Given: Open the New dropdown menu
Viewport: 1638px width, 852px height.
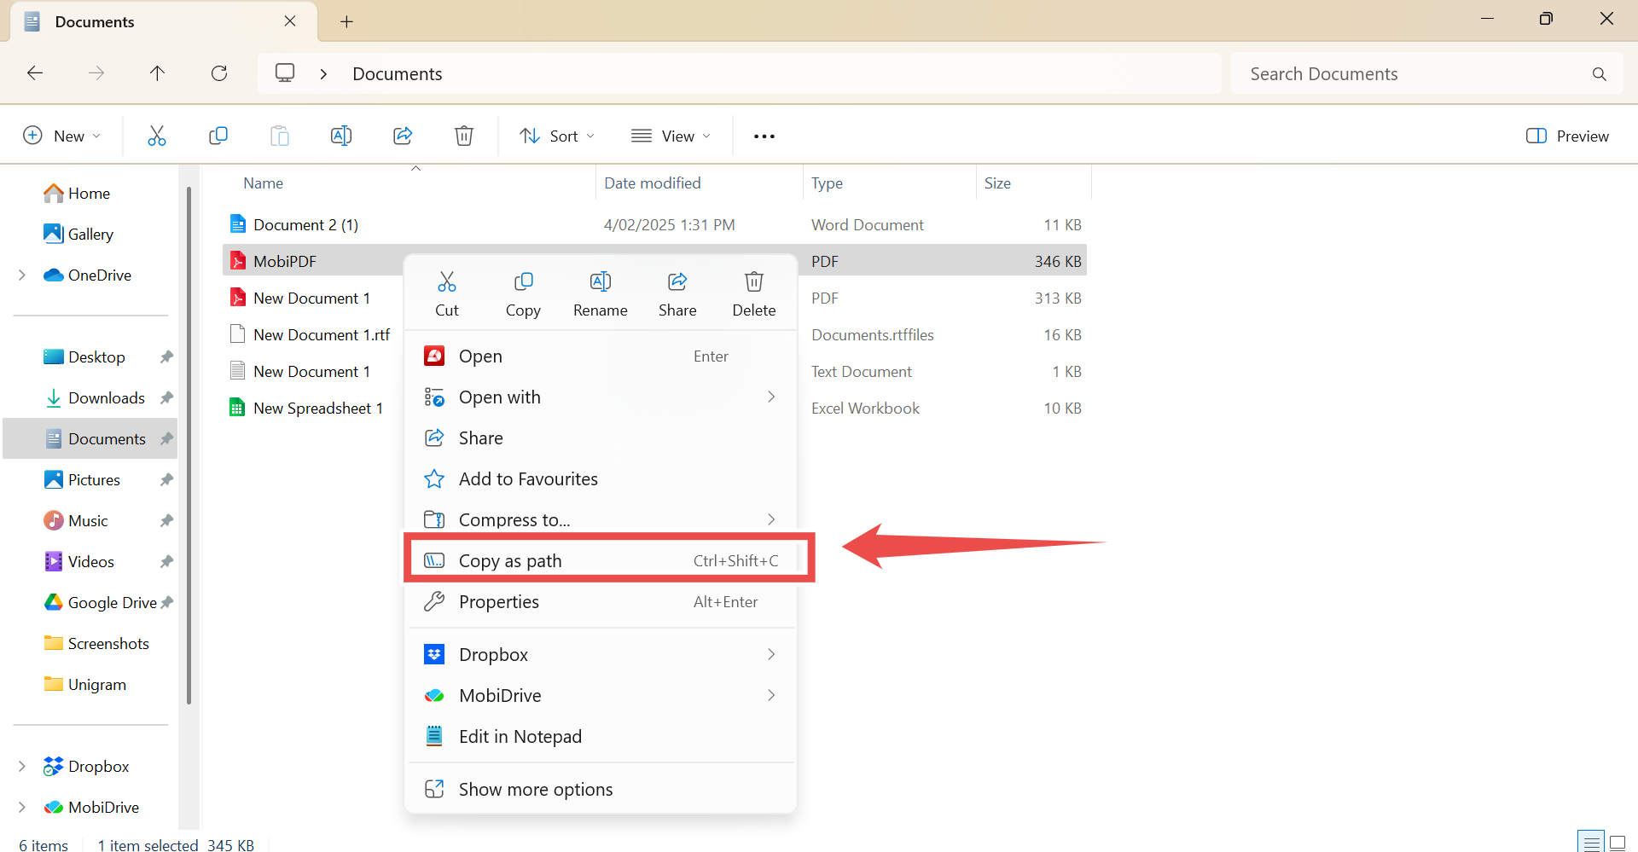Looking at the screenshot, I should click(x=61, y=136).
